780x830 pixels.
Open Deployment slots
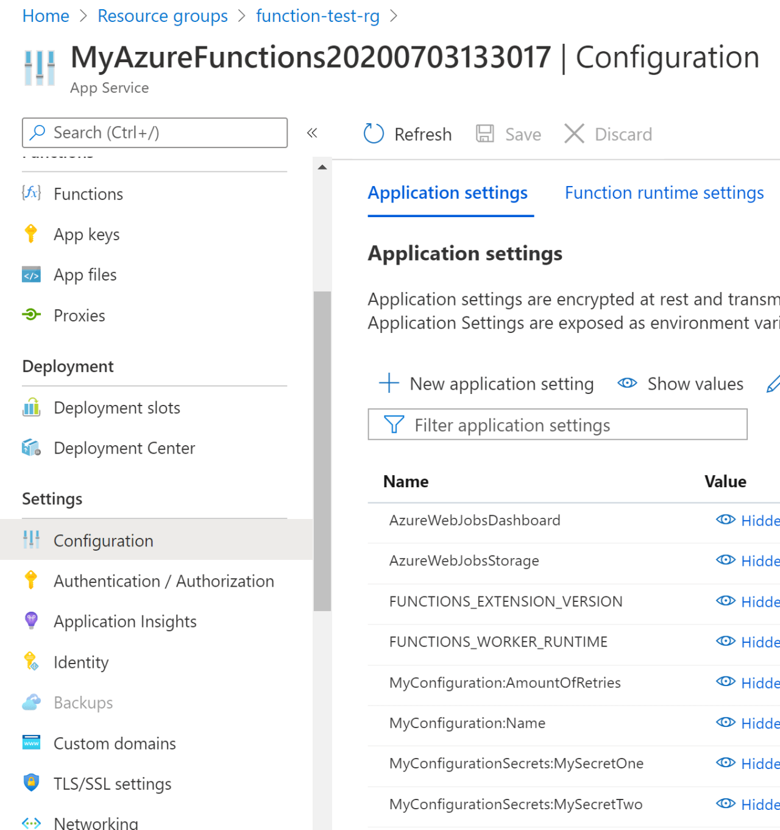(117, 407)
